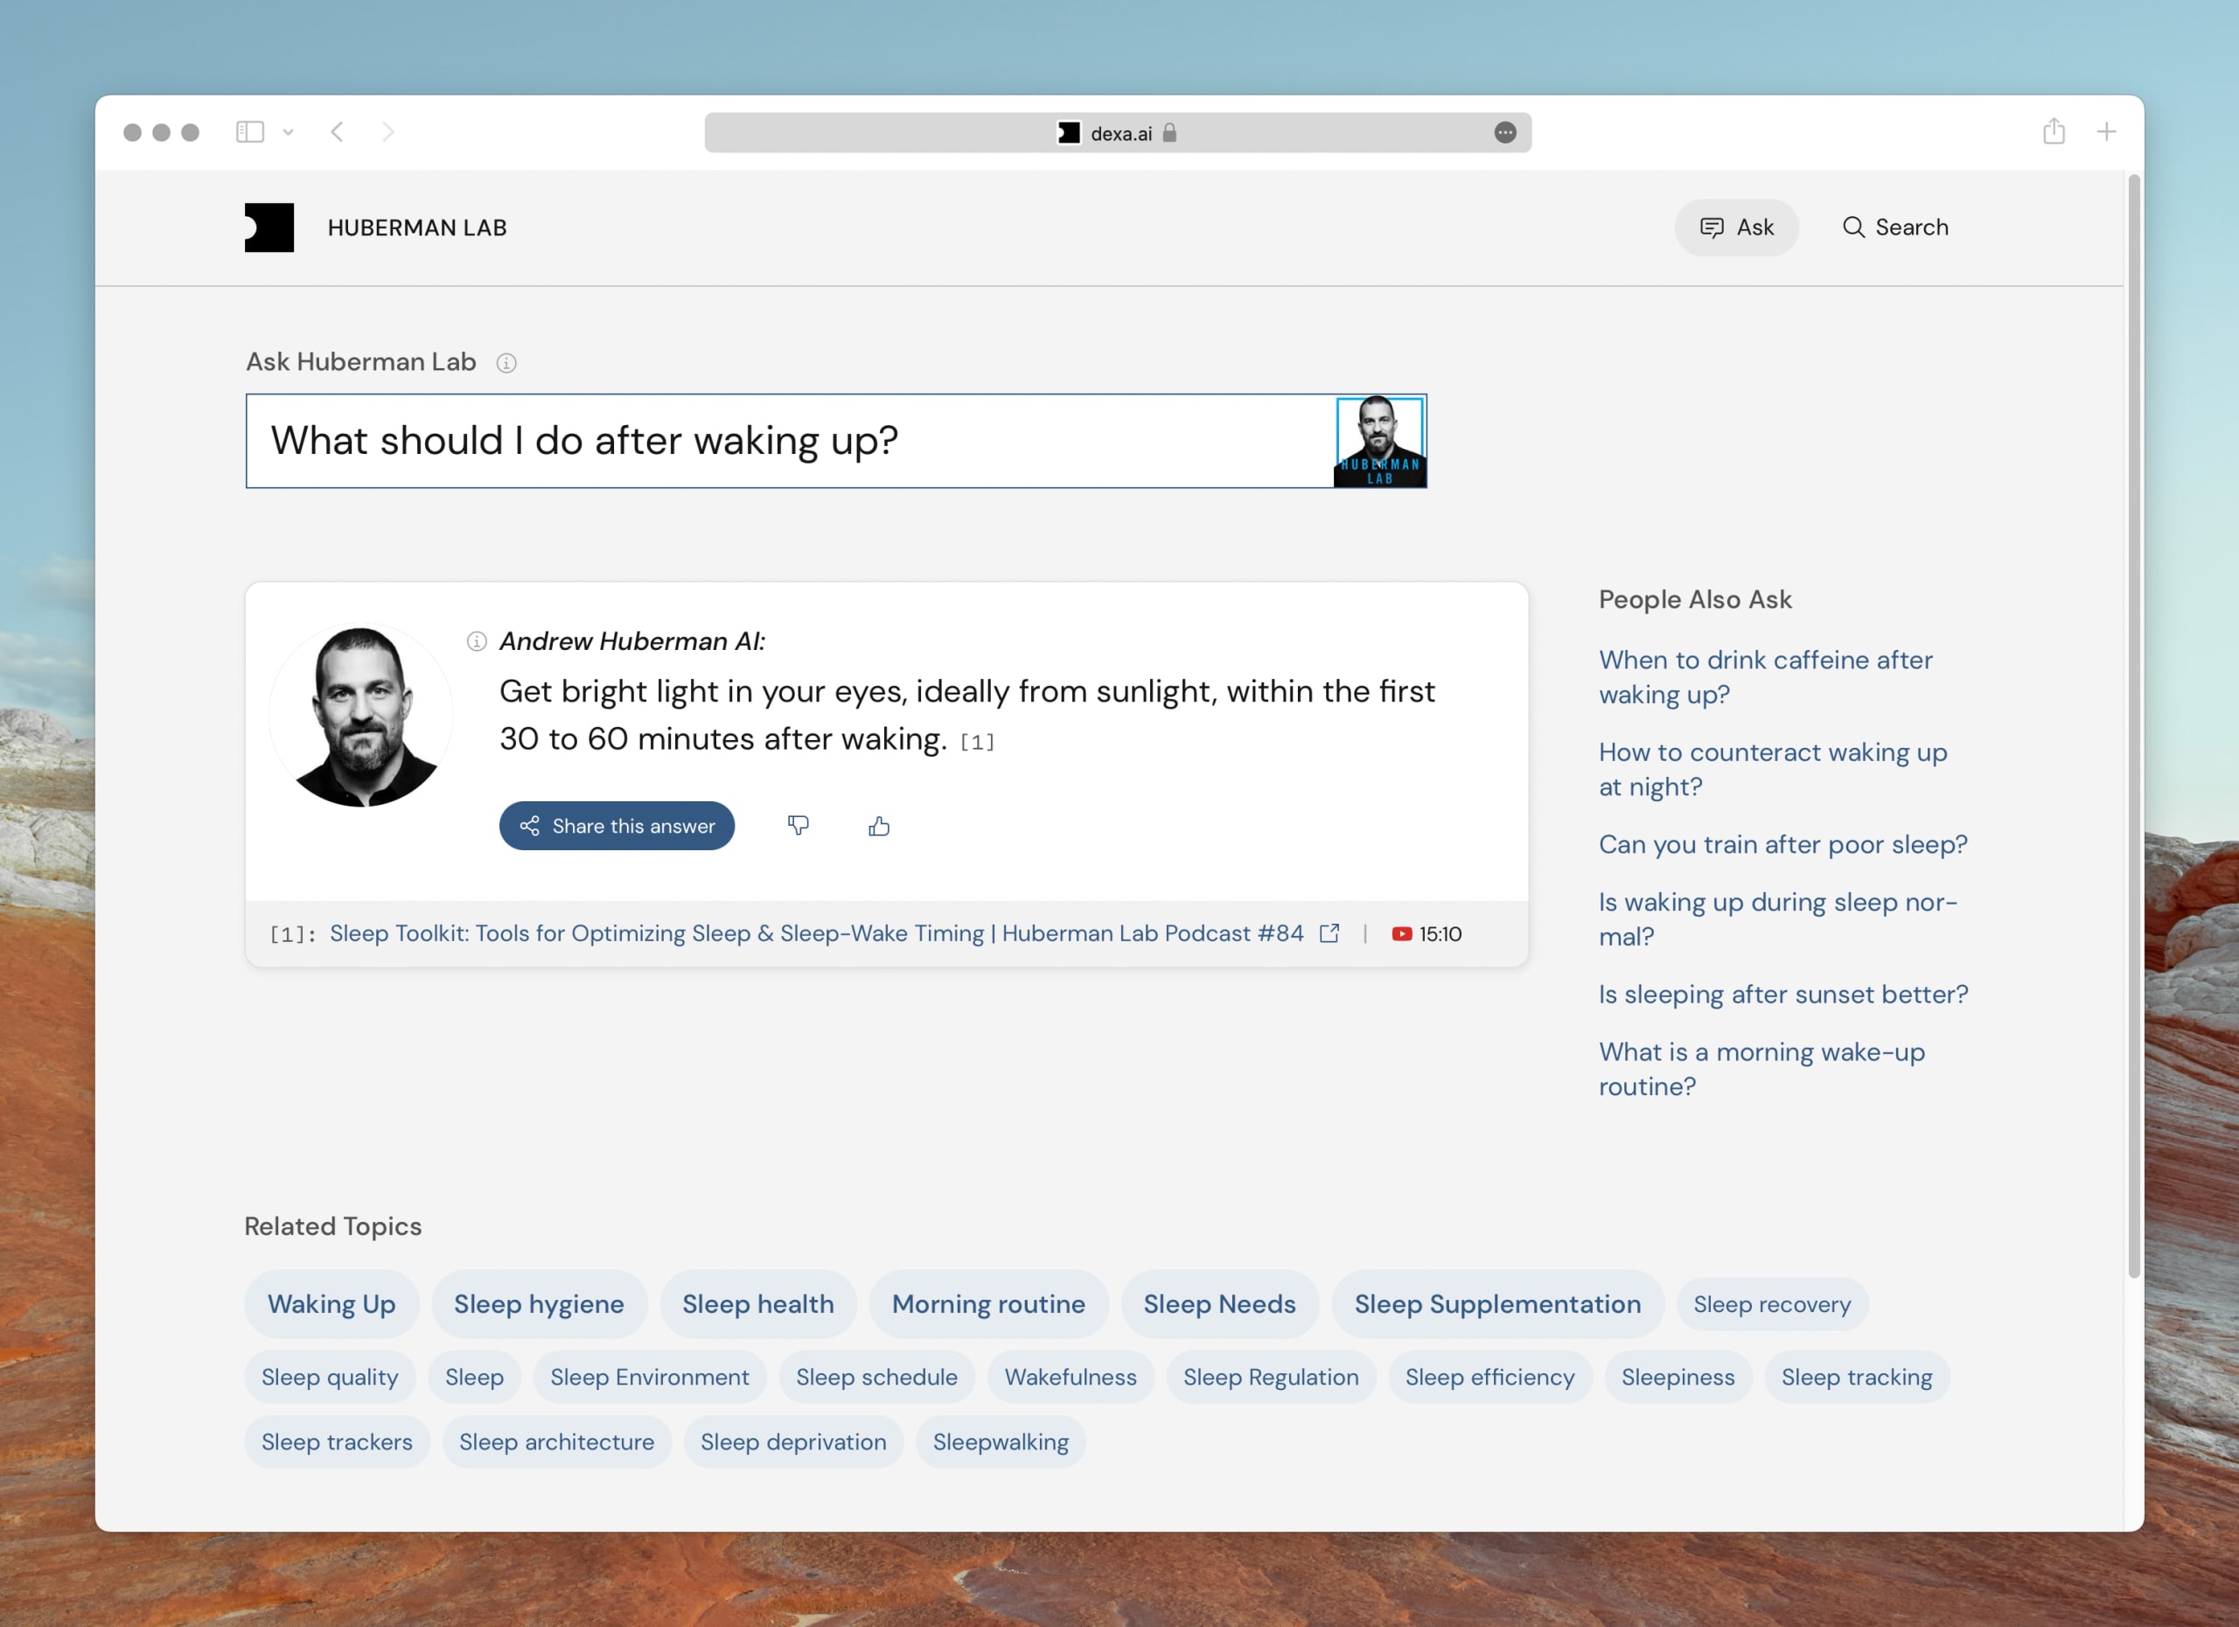Click the HUBERMAN LAB header title

[416, 228]
